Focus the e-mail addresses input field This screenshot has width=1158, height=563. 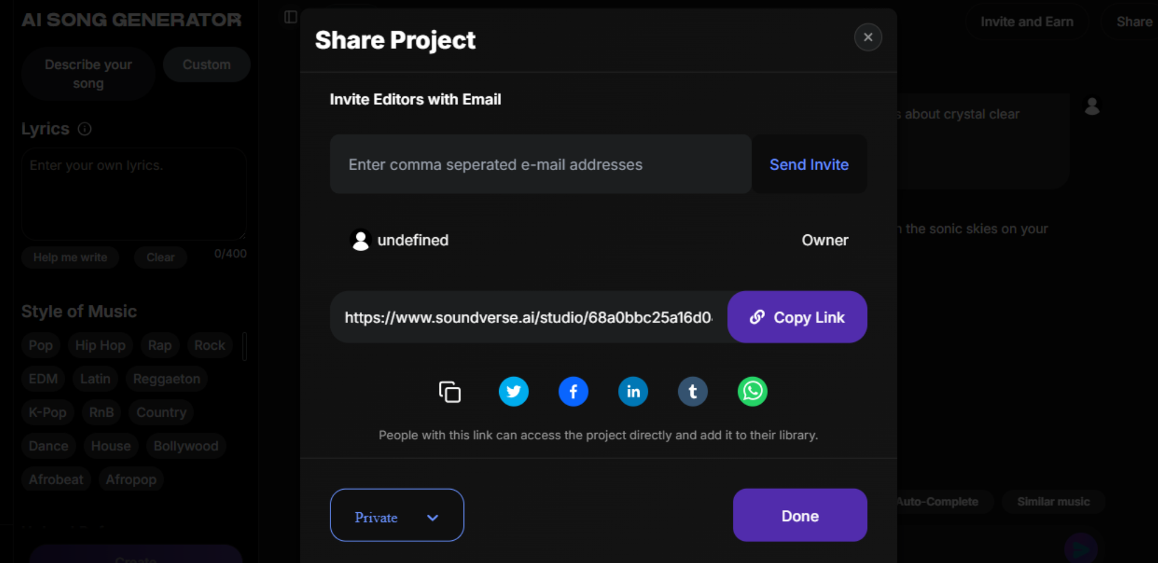[541, 164]
